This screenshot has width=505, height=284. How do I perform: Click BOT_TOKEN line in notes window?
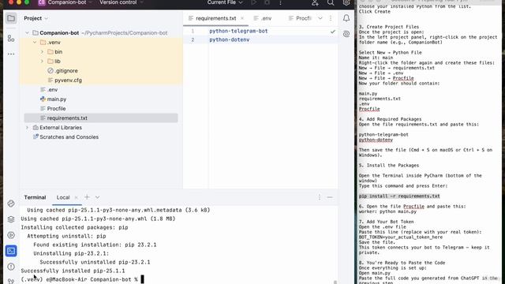401,237
